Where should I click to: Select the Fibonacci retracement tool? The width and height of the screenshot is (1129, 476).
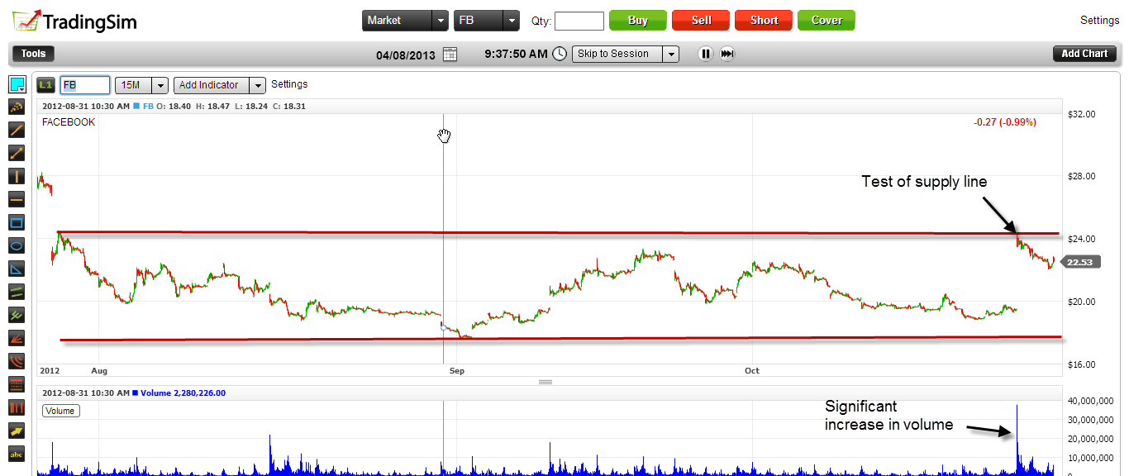pos(17,384)
